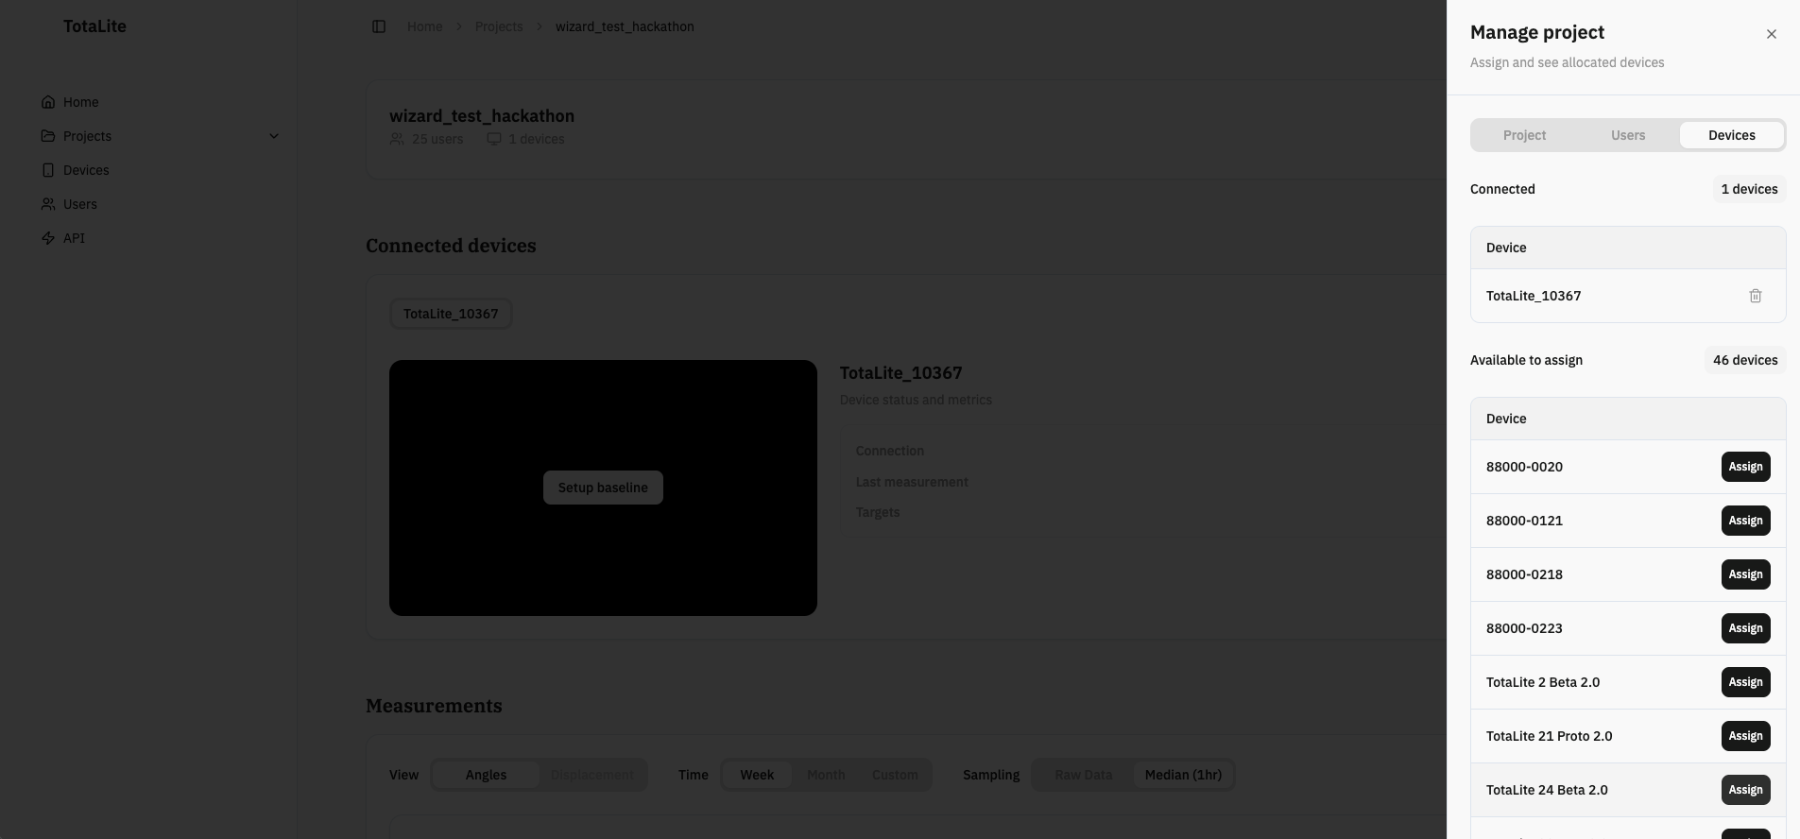Select the Displacement view toggle
This screenshot has height=839, width=1800.
592,775
